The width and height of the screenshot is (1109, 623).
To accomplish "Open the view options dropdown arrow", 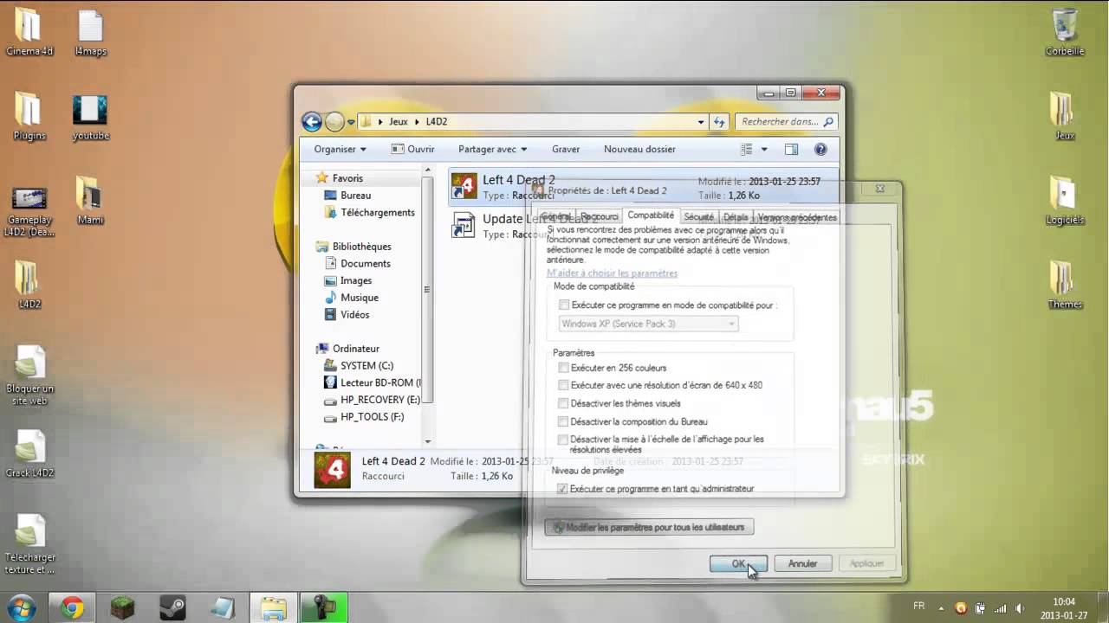I will coord(764,149).
